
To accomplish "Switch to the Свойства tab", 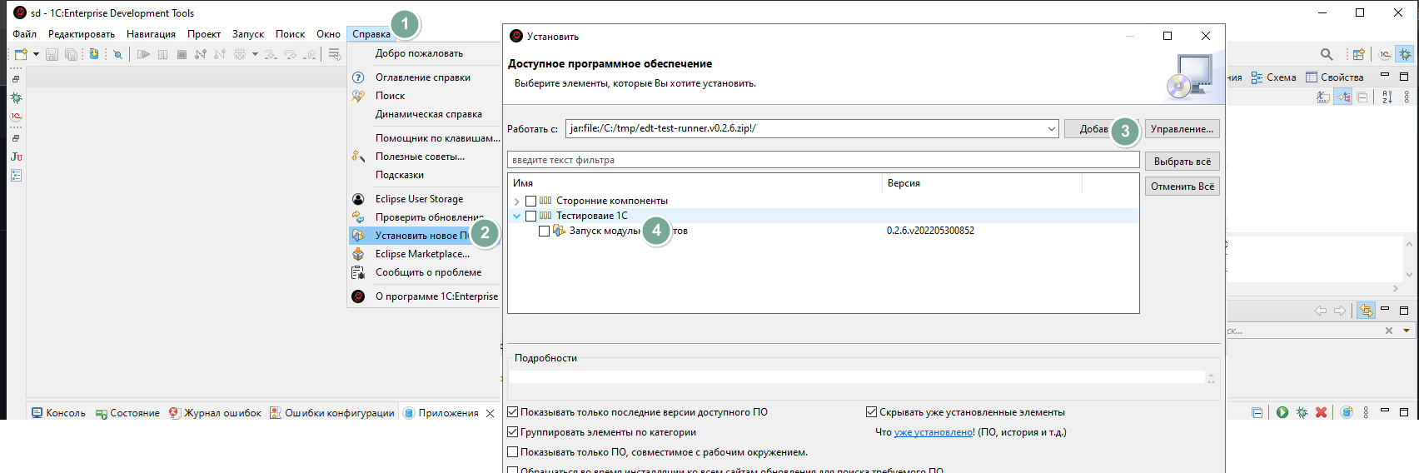I will [x=1335, y=77].
